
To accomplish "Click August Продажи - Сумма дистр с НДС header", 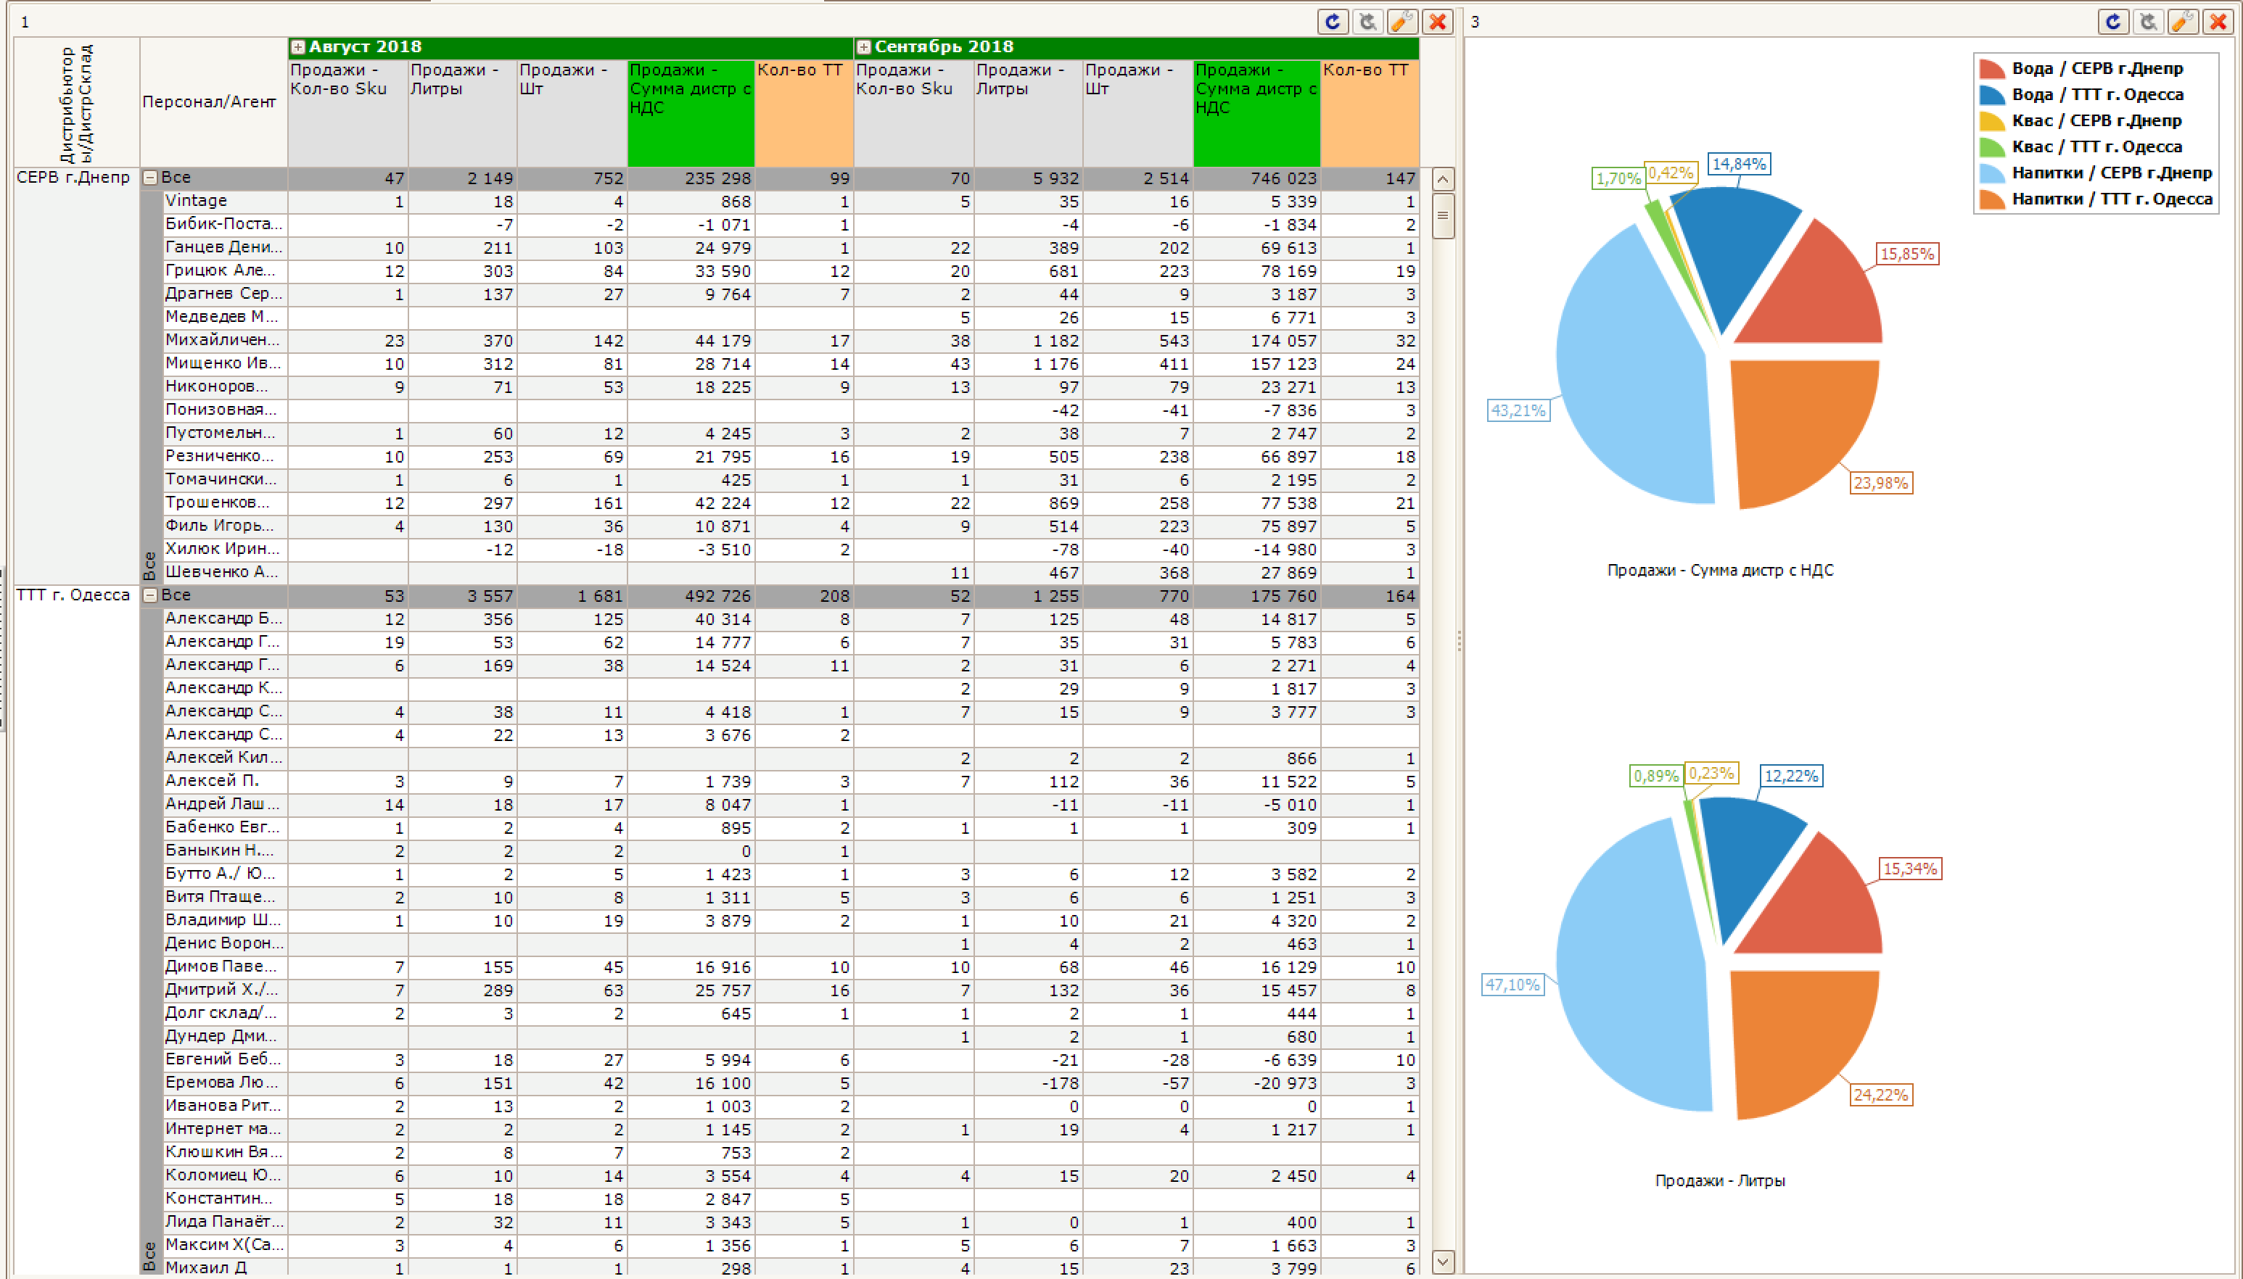I will (x=691, y=113).
